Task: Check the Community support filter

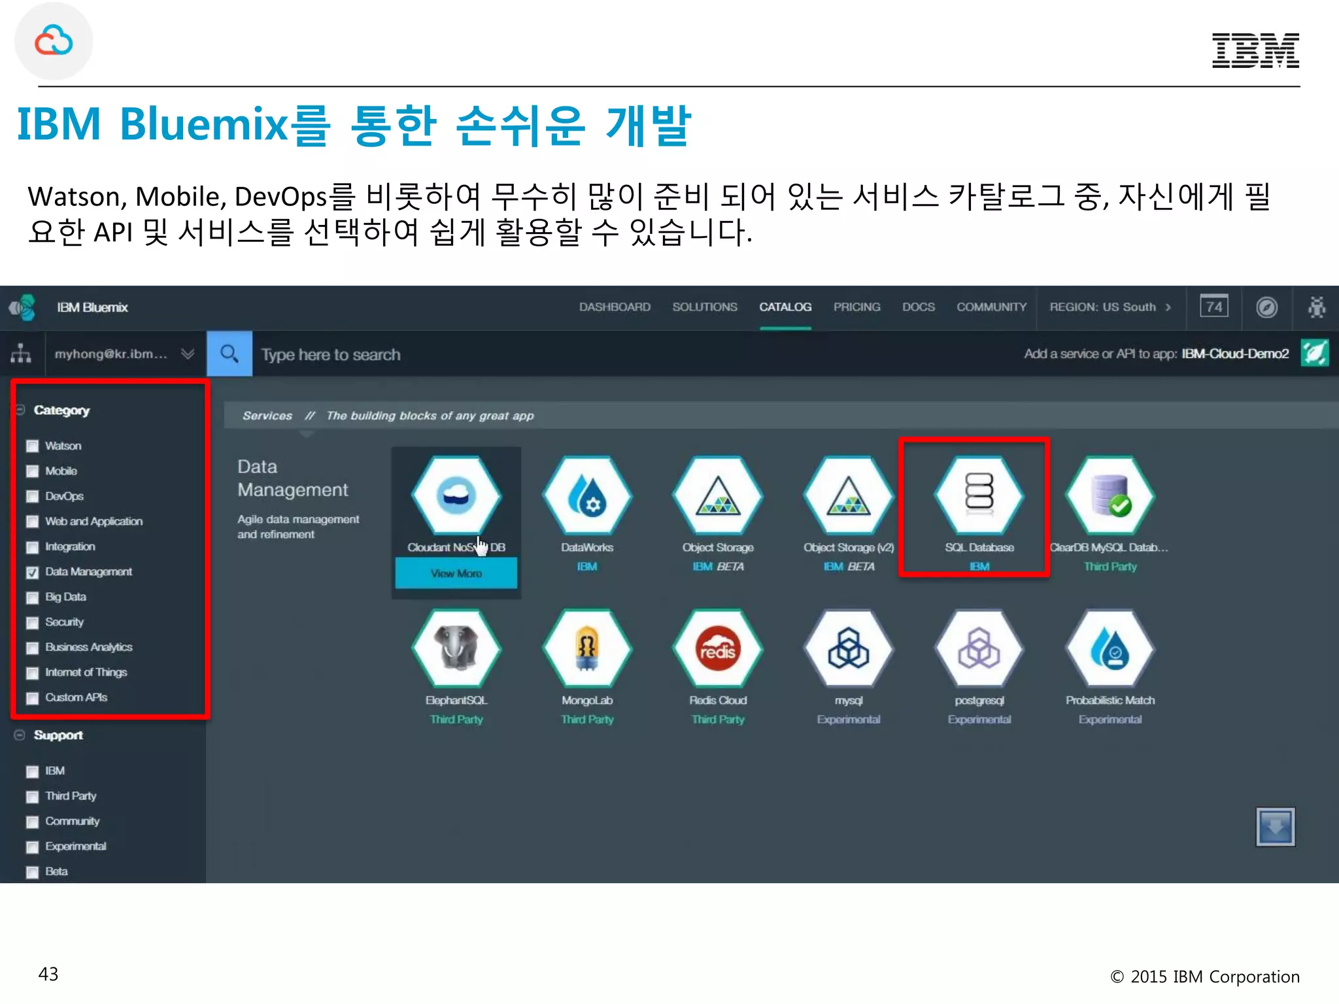Action: 32,822
